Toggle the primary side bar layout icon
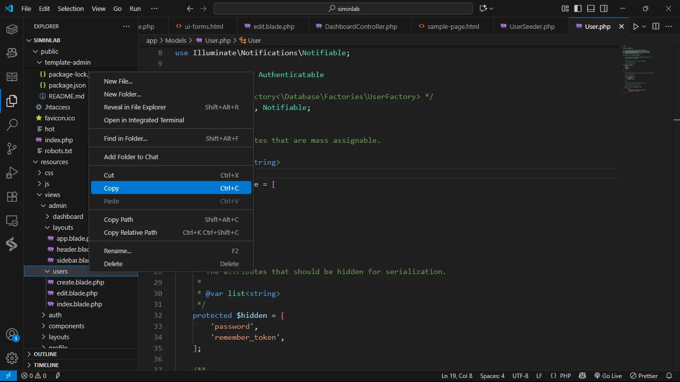The image size is (680, 382). click(577, 8)
